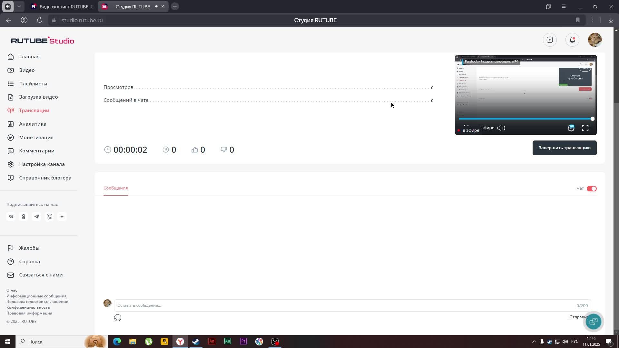Viewport: 619px width, 348px height.
Task: Go back in browser
Action: [x=8, y=20]
